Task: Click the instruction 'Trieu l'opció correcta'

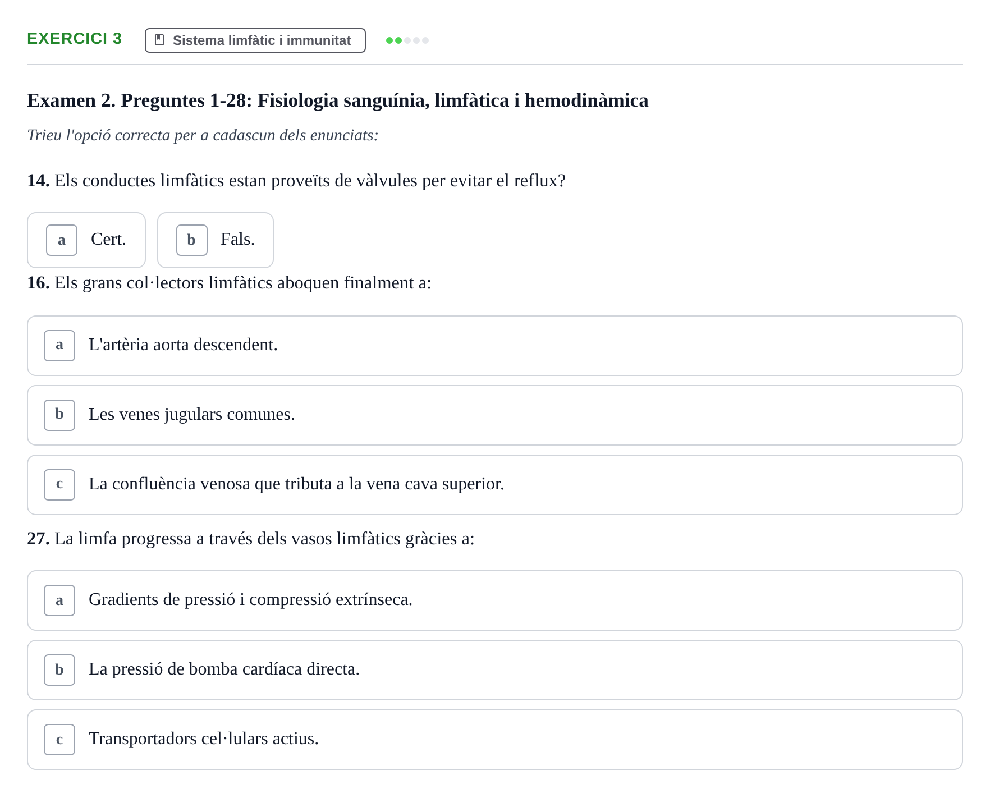Action: click(x=203, y=135)
